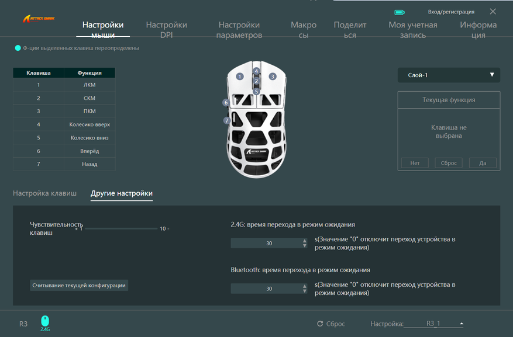Click scroll wheel marker 4 on the mouse

pyautogui.click(x=256, y=71)
